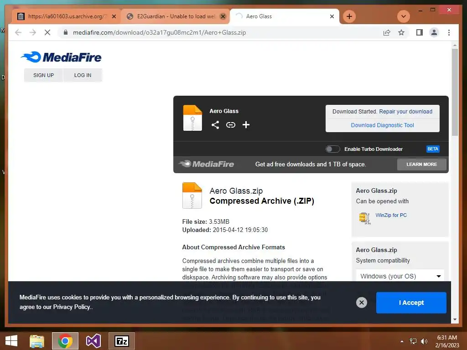Open Windows (your OS) compatibility dropdown
This screenshot has width=467, height=350.
[x=400, y=276]
